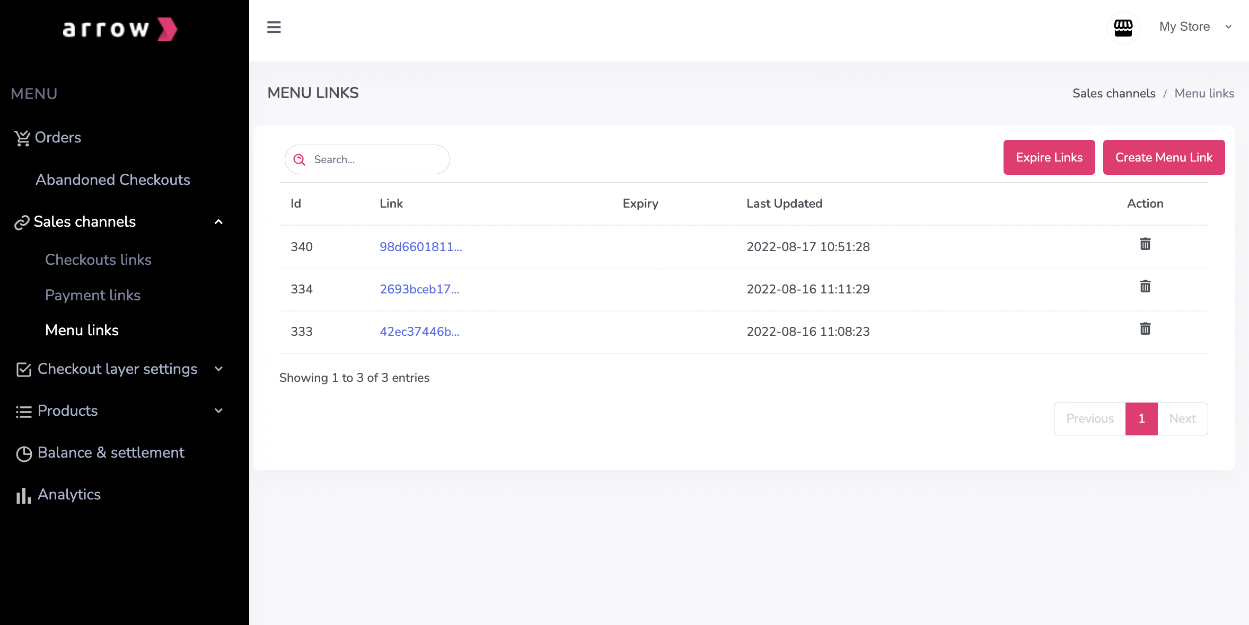Click the store avatar icon

click(1123, 28)
